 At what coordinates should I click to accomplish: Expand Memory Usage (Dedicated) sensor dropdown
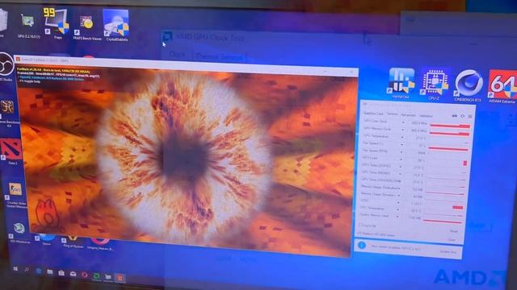coord(399,188)
